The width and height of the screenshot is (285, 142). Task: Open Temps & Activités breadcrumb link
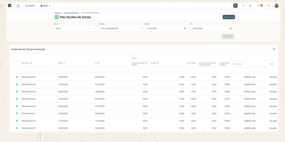71,13
